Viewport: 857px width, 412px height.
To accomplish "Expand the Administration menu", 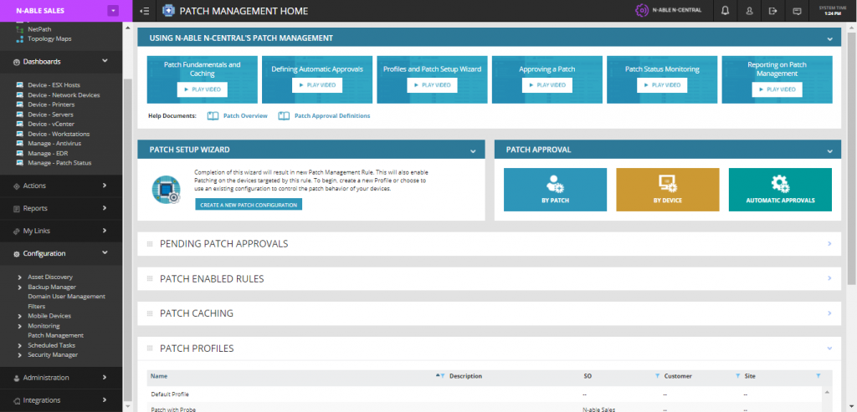I will (x=105, y=377).
